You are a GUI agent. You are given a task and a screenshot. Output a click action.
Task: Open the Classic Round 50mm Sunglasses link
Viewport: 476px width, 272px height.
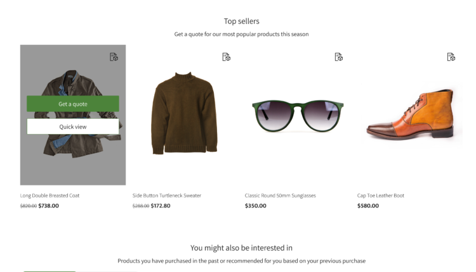pos(280,195)
